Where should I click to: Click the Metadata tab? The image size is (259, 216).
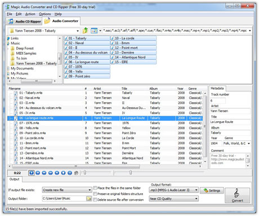(x=217, y=89)
